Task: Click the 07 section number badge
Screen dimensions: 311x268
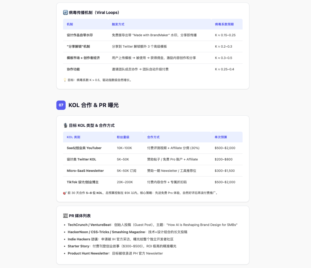Action: [61, 105]
